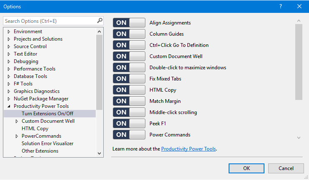
Task: Select Other Extensions tree item
Action: [x=40, y=151]
